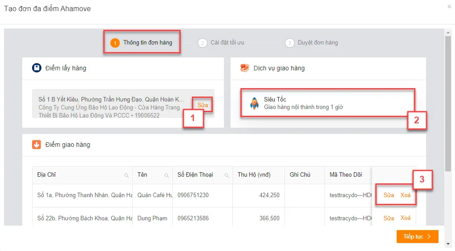The height and width of the screenshot is (251, 455).
Task: Go to step Duyệt đơn hàng
Action: click(x=312, y=43)
